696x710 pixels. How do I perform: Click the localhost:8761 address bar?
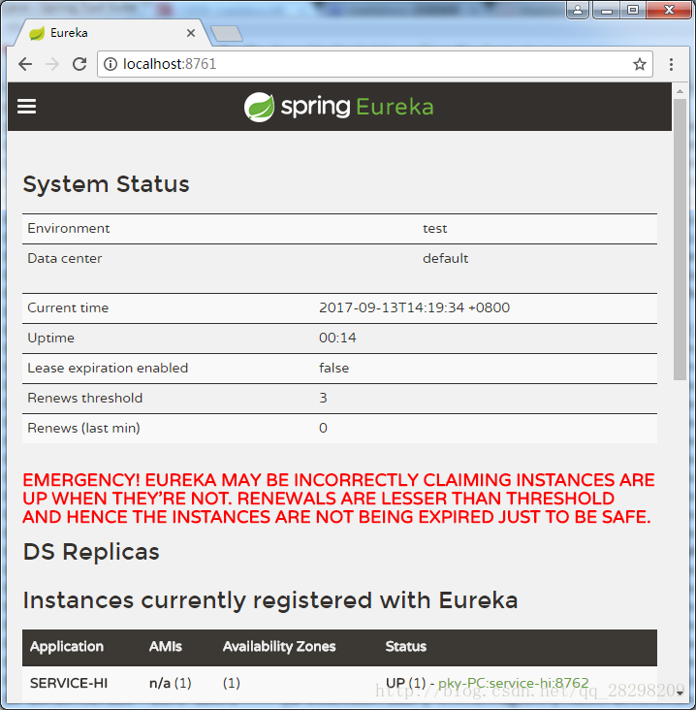375,64
